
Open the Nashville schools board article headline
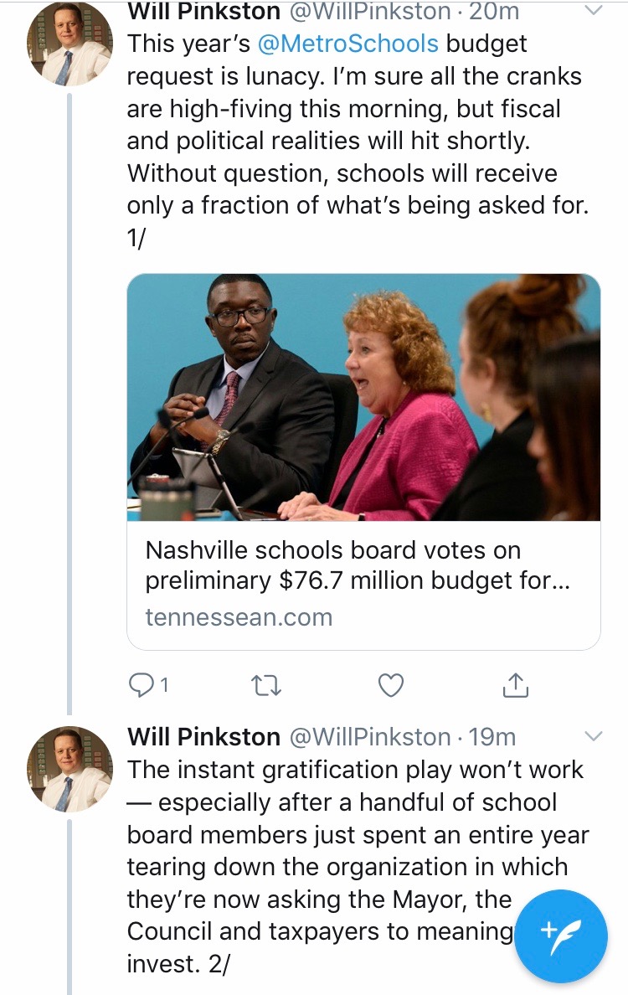click(358, 565)
